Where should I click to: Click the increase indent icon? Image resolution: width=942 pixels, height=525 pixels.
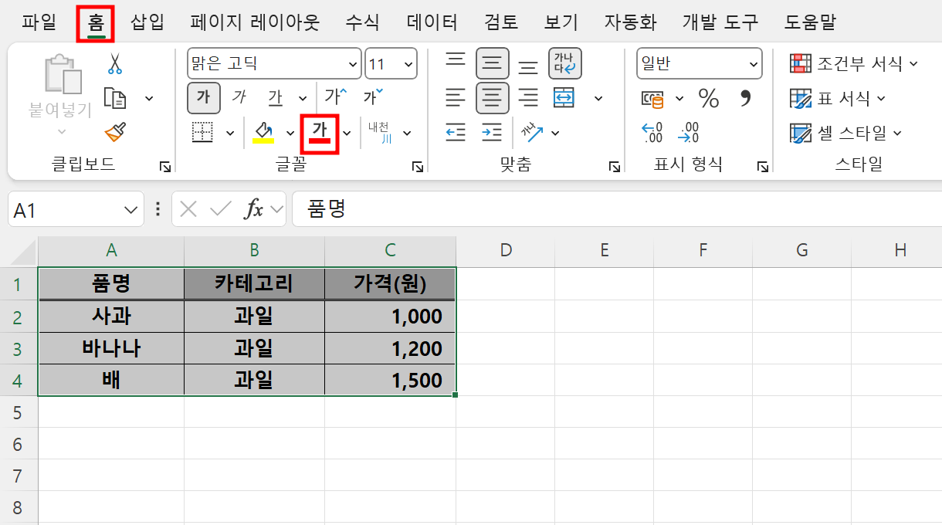[x=492, y=133]
